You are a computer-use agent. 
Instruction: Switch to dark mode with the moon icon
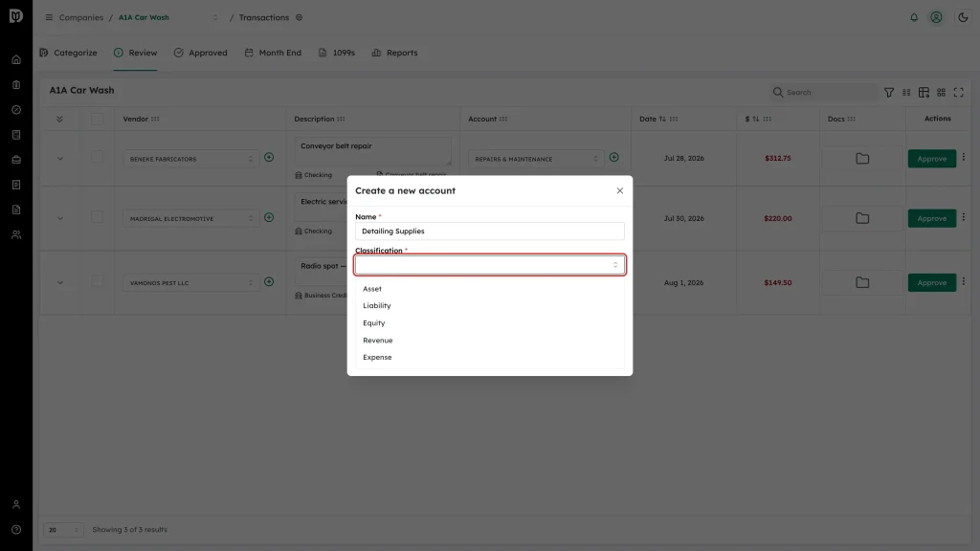[x=963, y=17]
